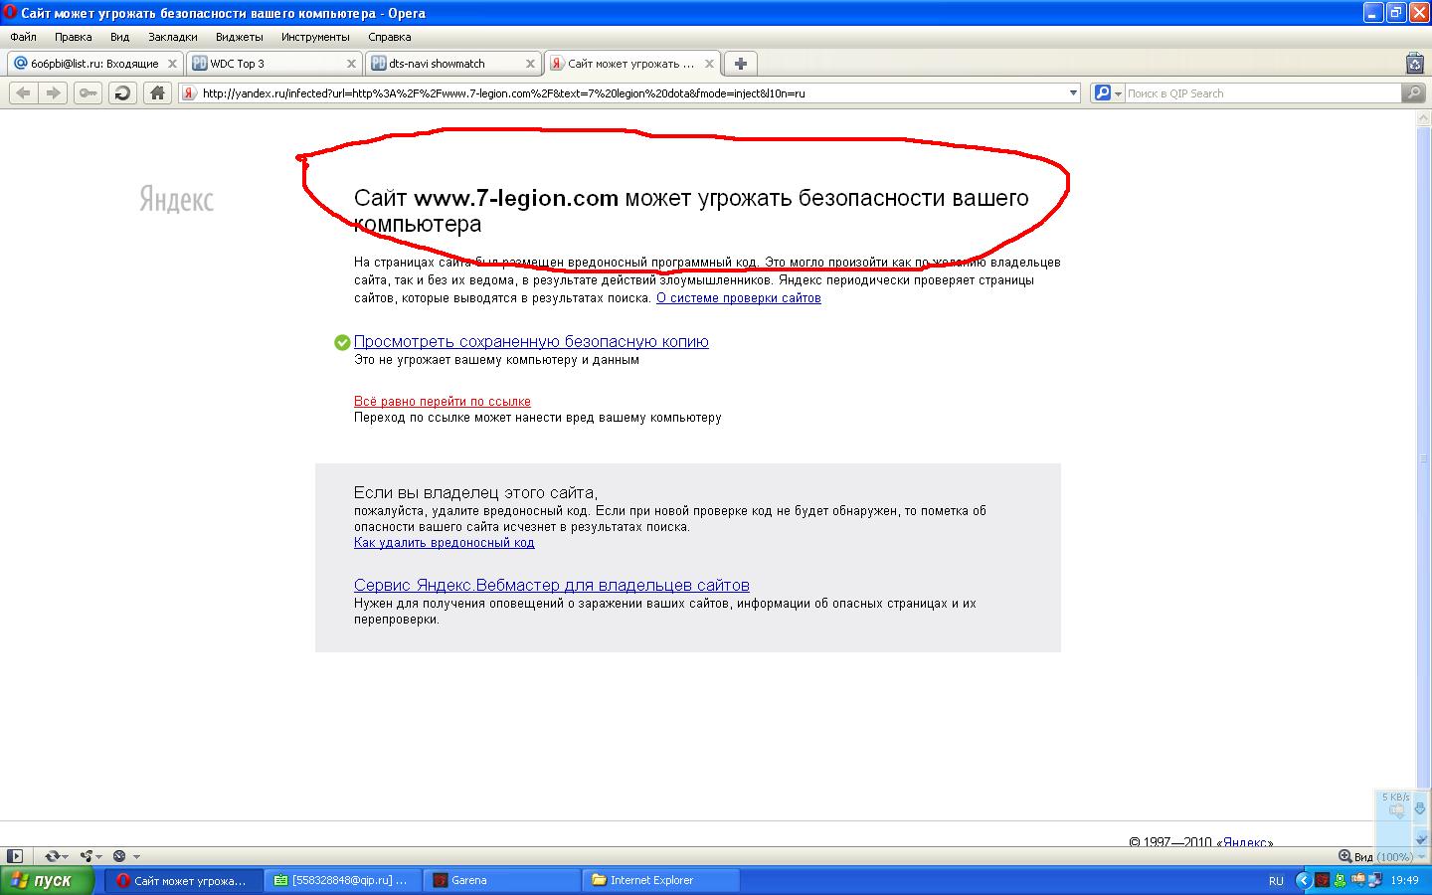
Task: Open 'Просмотреть сохраненную безопасную копию' link
Action: tap(531, 342)
